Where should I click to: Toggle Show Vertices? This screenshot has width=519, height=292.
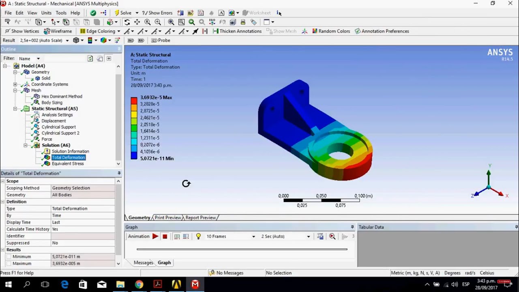pos(22,31)
